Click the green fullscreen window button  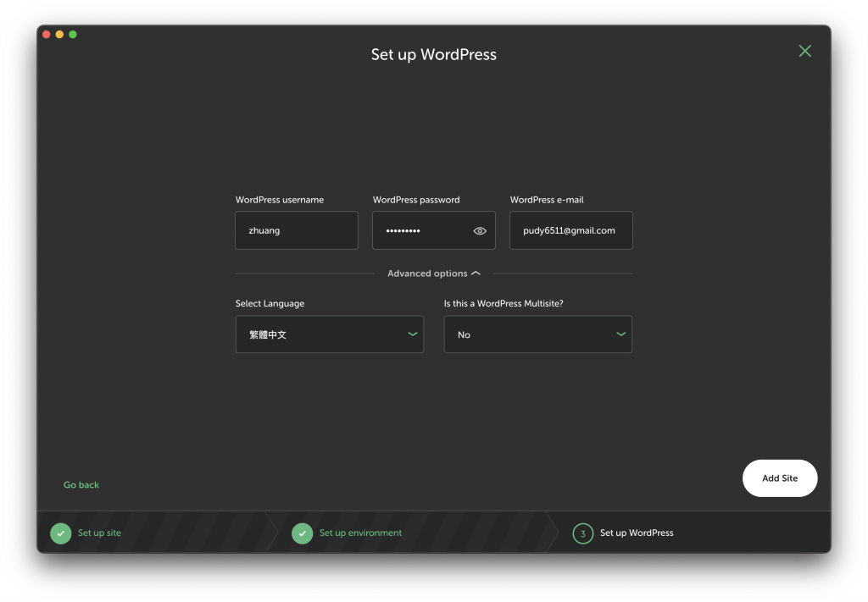pos(73,34)
